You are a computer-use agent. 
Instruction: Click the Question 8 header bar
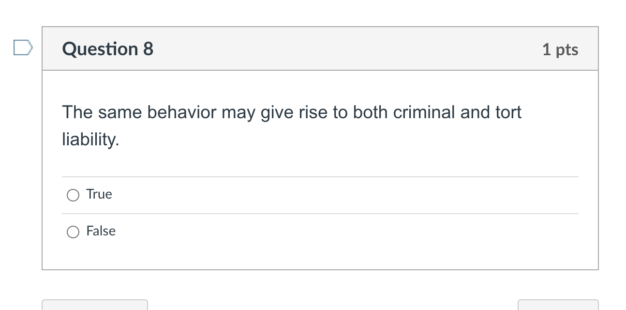click(319, 48)
